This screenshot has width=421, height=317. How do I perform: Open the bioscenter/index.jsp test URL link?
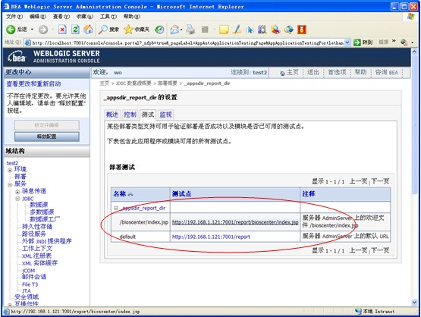click(x=235, y=222)
